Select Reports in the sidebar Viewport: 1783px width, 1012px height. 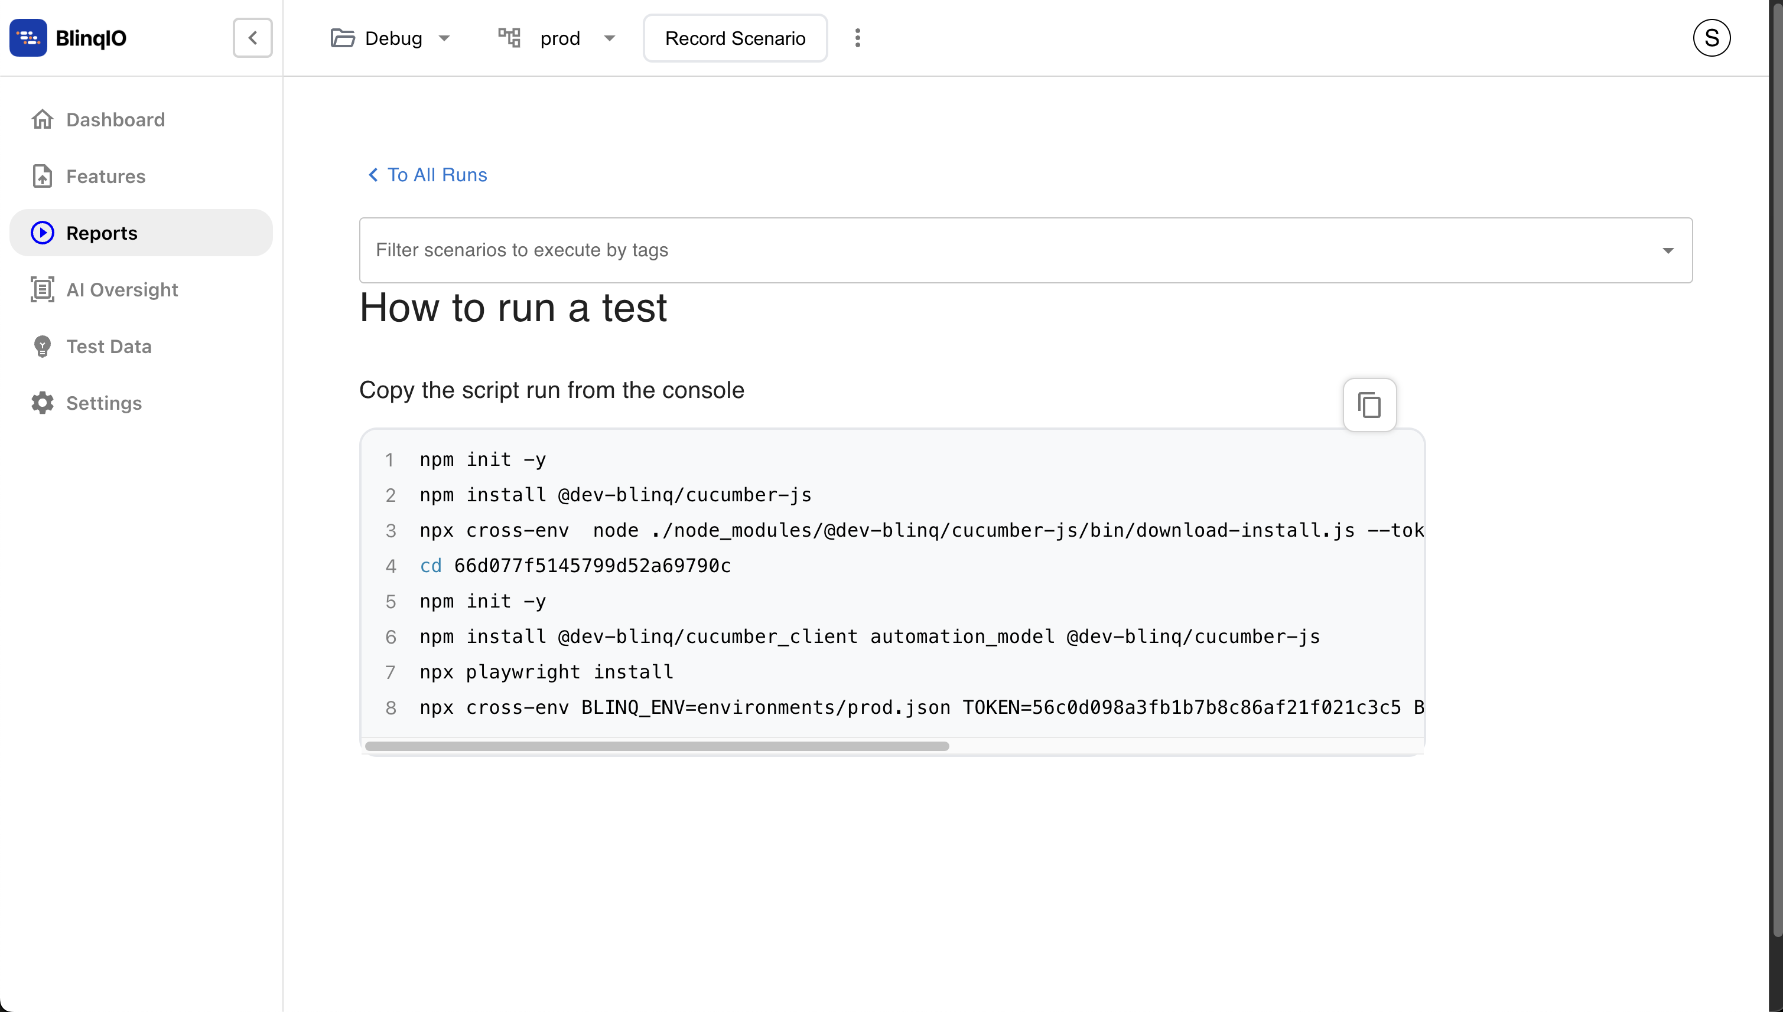coord(141,233)
